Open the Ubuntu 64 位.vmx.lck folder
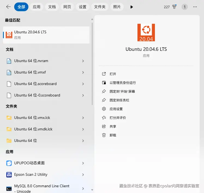The height and width of the screenshot is (193, 204). tap(46, 118)
